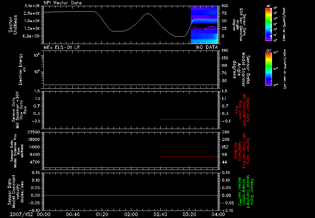
Task: Click the NF color bar legend
Action: coord(269,24)
